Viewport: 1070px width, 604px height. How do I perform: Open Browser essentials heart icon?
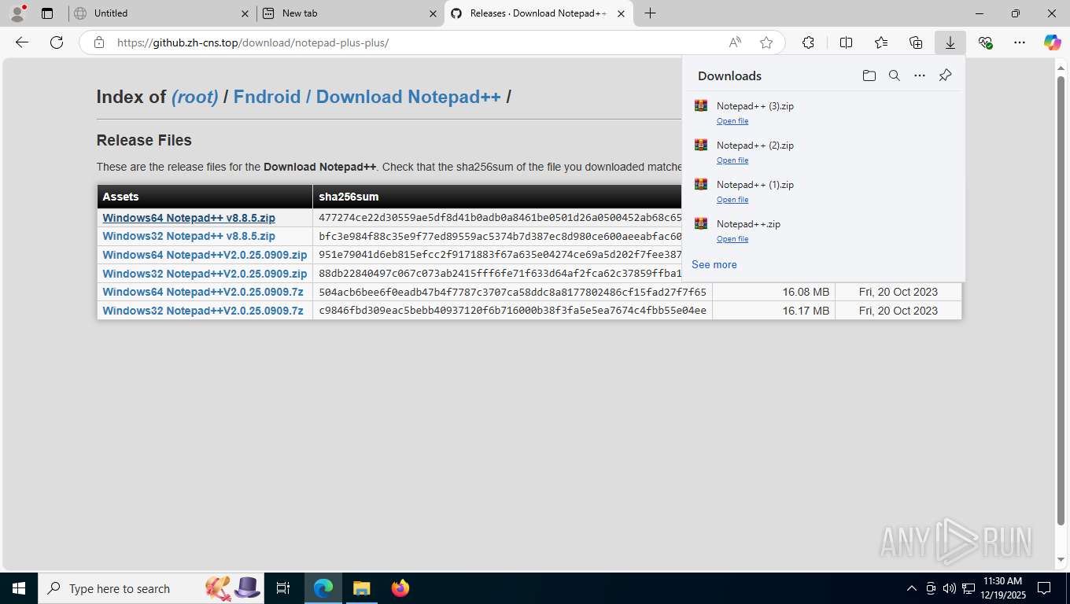click(x=985, y=42)
